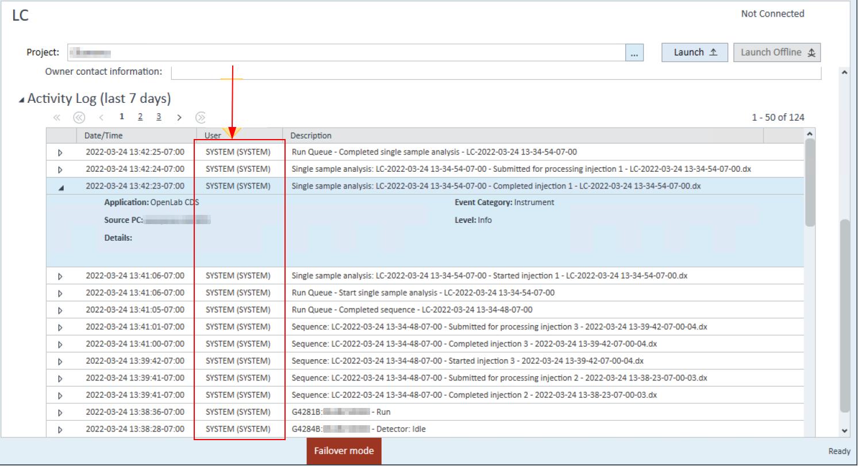Click description 'Run Queue - Completed single sample analysis'
The width and height of the screenshot is (858, 466).
tap(434, 152)
